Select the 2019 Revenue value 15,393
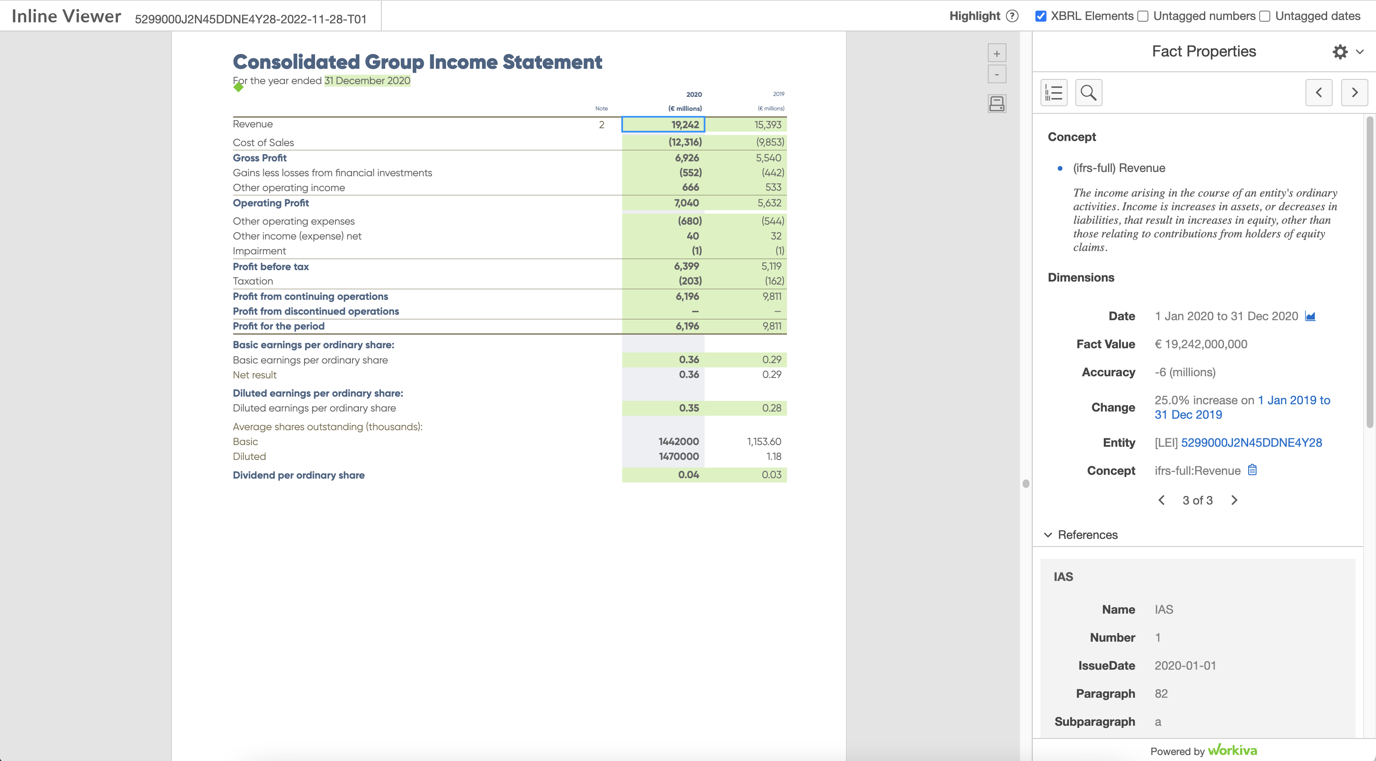Image resolution: width=1376 pixels, height=761 pixels. (x=746, y=124)
